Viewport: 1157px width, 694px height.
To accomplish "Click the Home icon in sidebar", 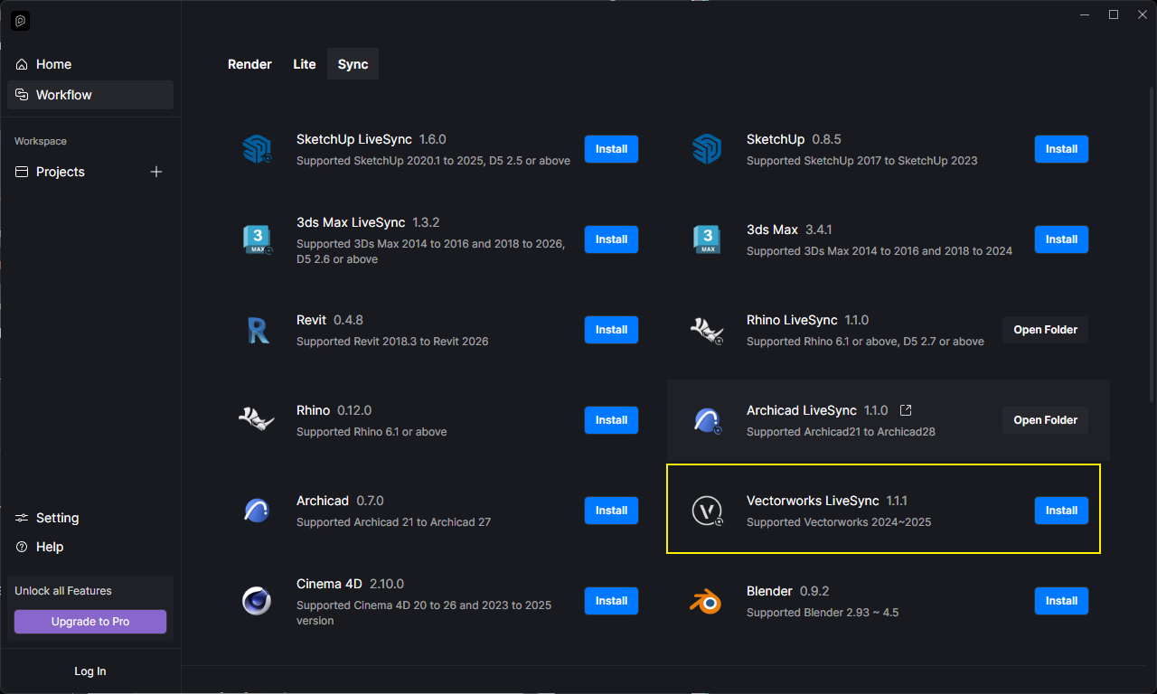I will 22,64.
